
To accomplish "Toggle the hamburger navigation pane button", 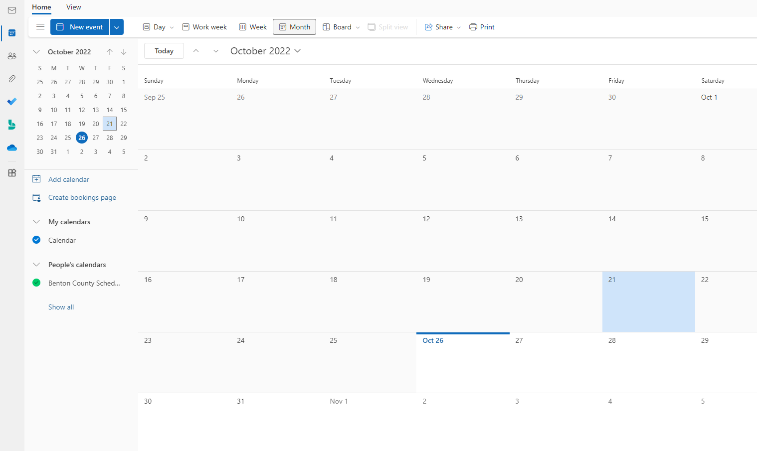I will [40, 27].
